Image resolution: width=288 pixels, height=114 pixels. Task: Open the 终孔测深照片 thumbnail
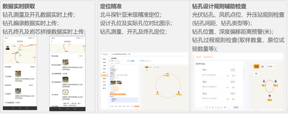(x=65, y=80)
